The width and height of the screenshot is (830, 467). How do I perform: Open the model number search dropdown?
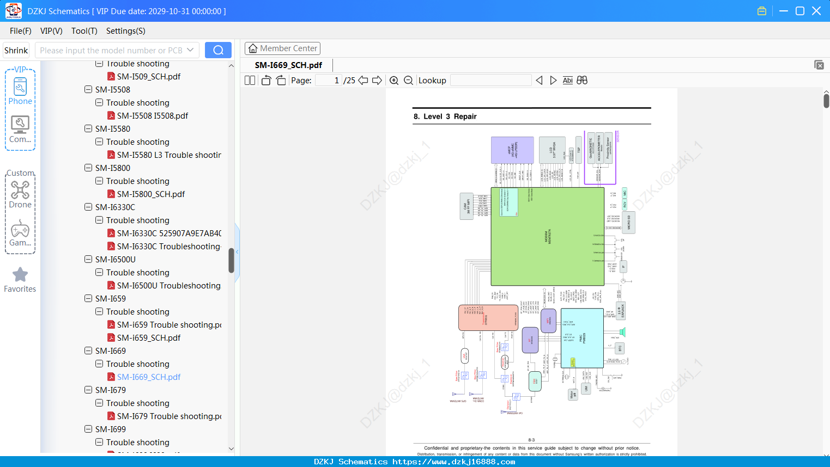pos(190,50)
